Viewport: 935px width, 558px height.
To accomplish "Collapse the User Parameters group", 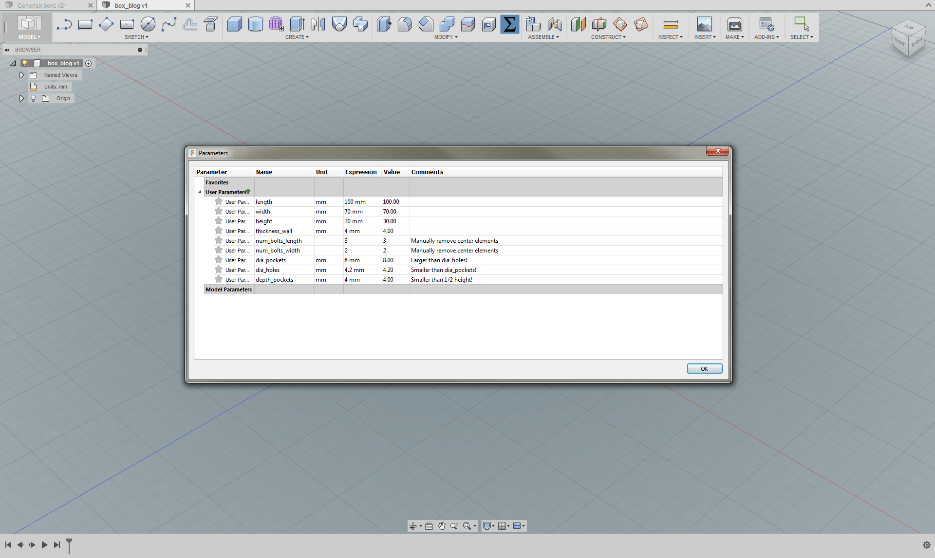I will [200, 192].
